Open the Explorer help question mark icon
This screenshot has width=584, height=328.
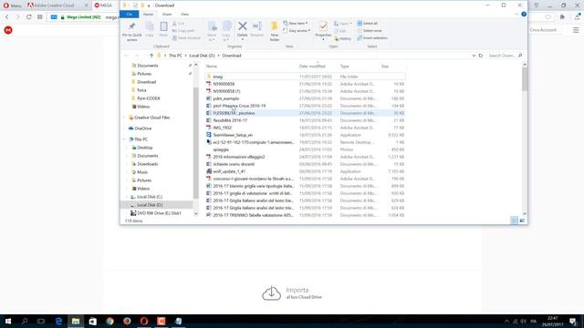click(524, 15)
